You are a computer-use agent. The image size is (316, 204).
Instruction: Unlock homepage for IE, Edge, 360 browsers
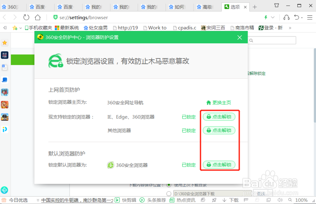click(x=219, y=117)
